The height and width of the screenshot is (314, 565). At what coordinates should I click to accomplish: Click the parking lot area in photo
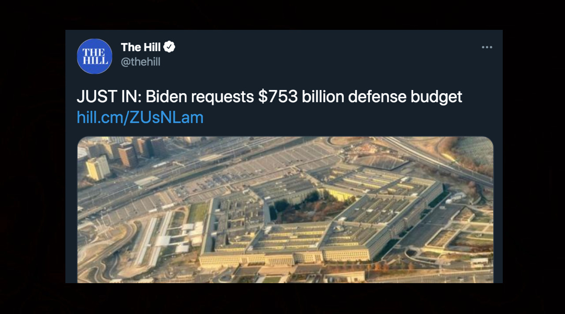252,170
